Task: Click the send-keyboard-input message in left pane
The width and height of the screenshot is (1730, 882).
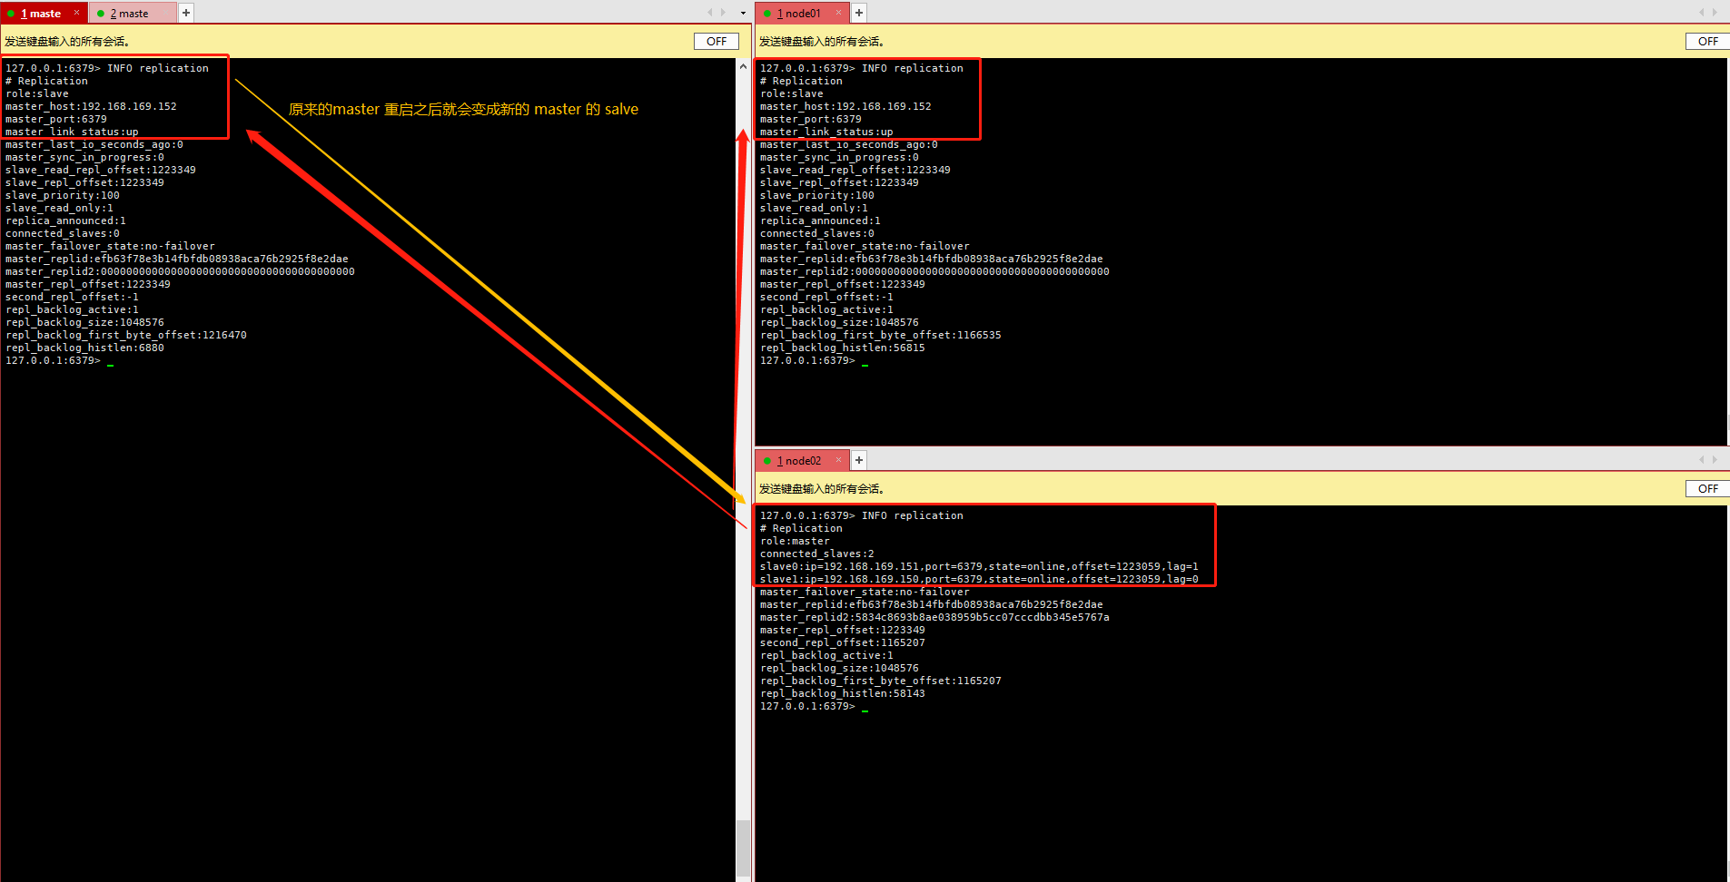Action: (x=67, y=42)
